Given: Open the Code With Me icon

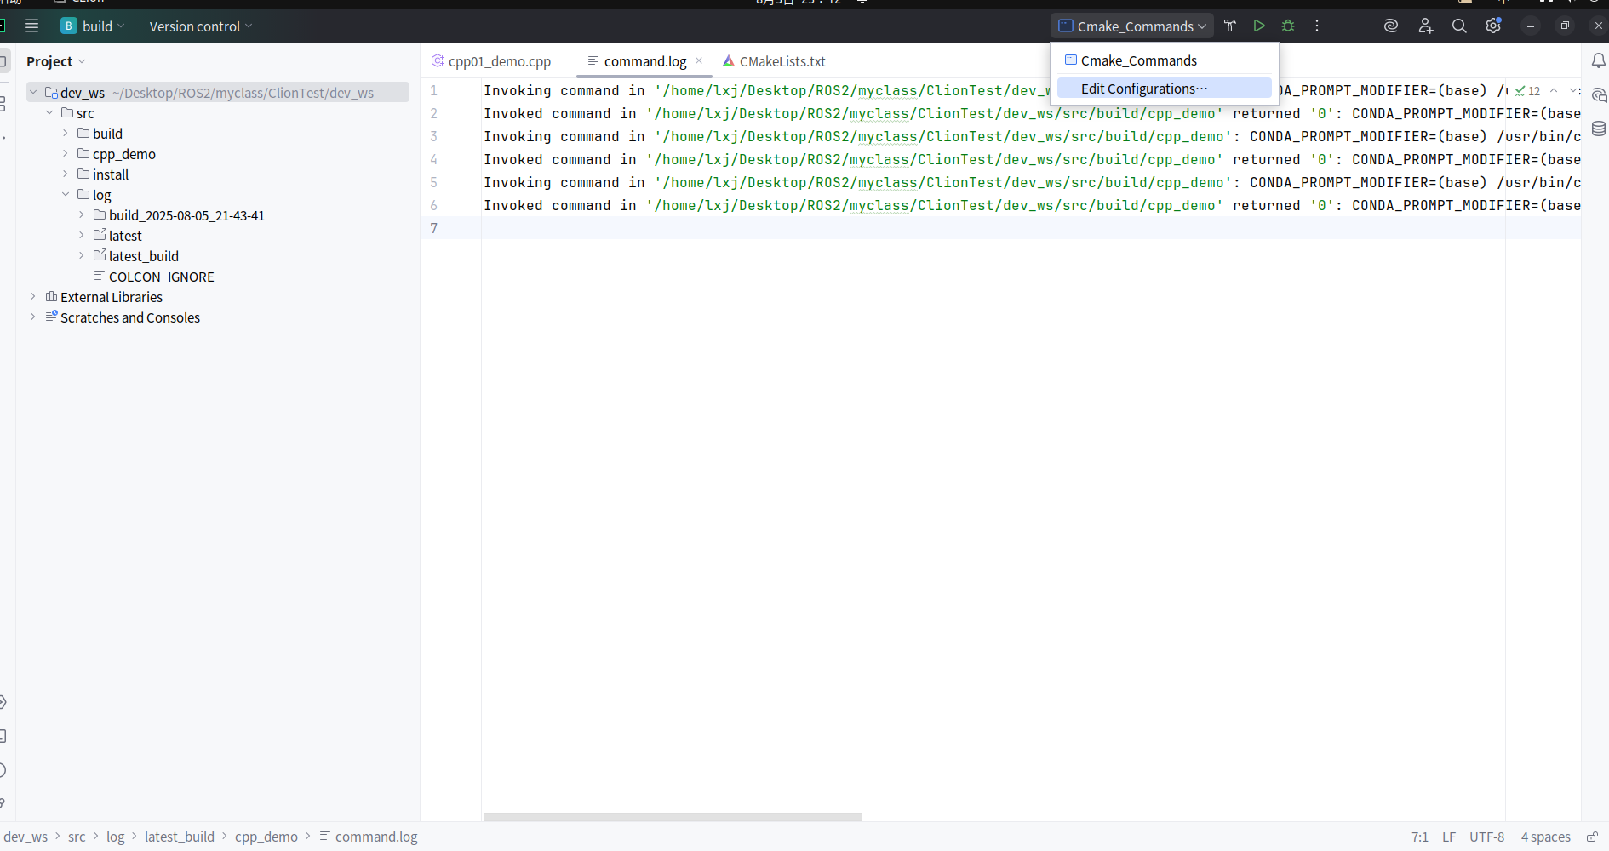Looking at the screenshot, I should click(x=1426, y=26).
